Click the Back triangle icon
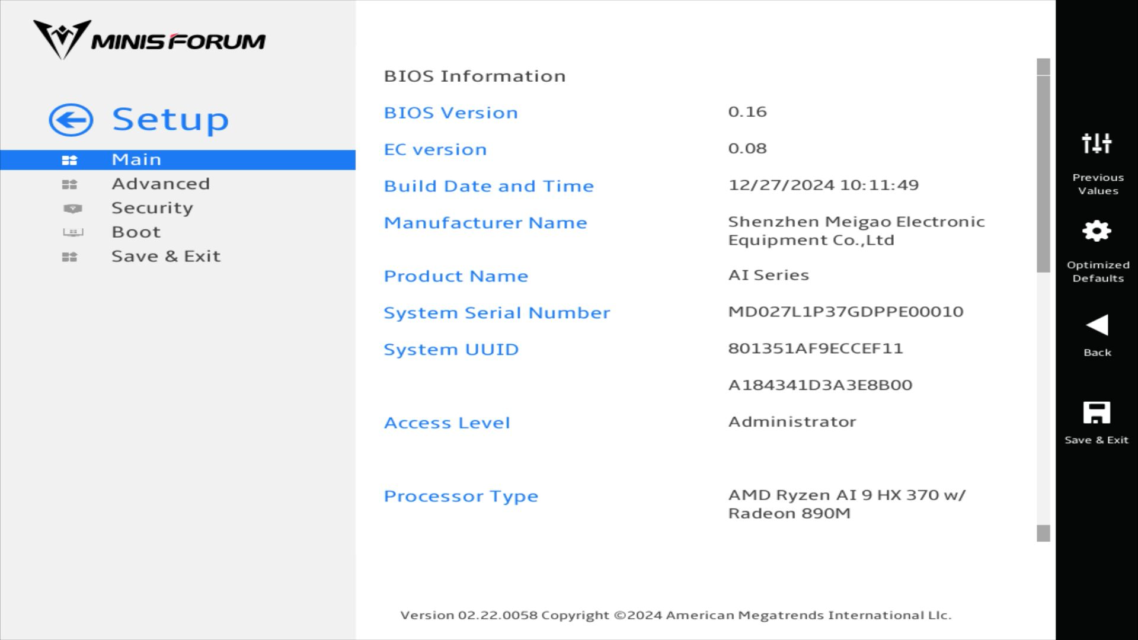 point(1097,325)
